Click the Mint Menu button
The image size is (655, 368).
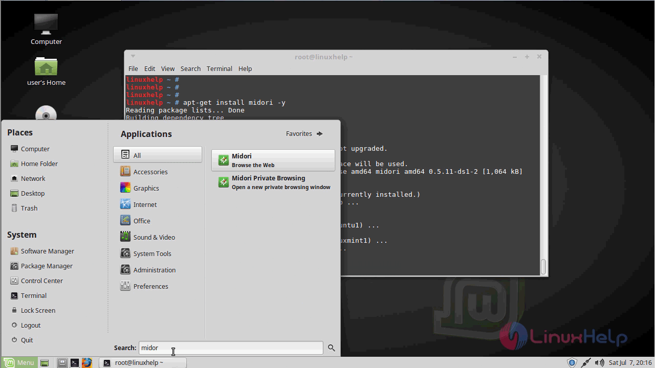pos(18,362)
